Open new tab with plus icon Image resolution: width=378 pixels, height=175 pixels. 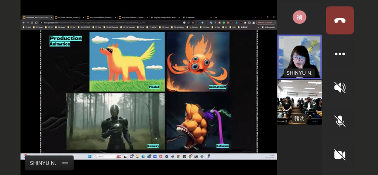(x=216, y=17)
